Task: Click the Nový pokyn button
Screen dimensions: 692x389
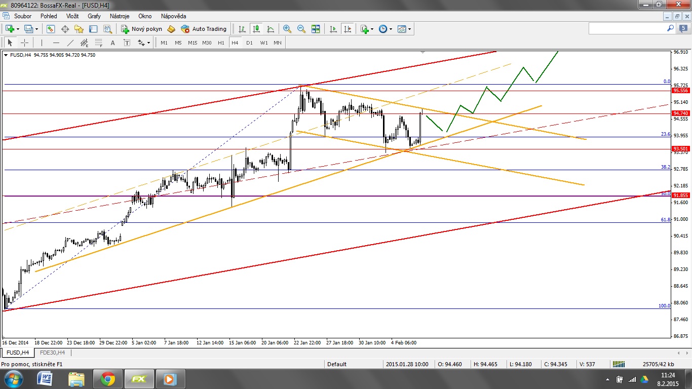Action: tap(142, 29)
